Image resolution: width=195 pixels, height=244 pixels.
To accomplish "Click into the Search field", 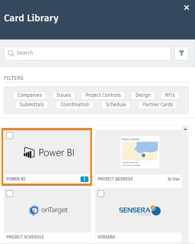I will click(x=87, y=53).
